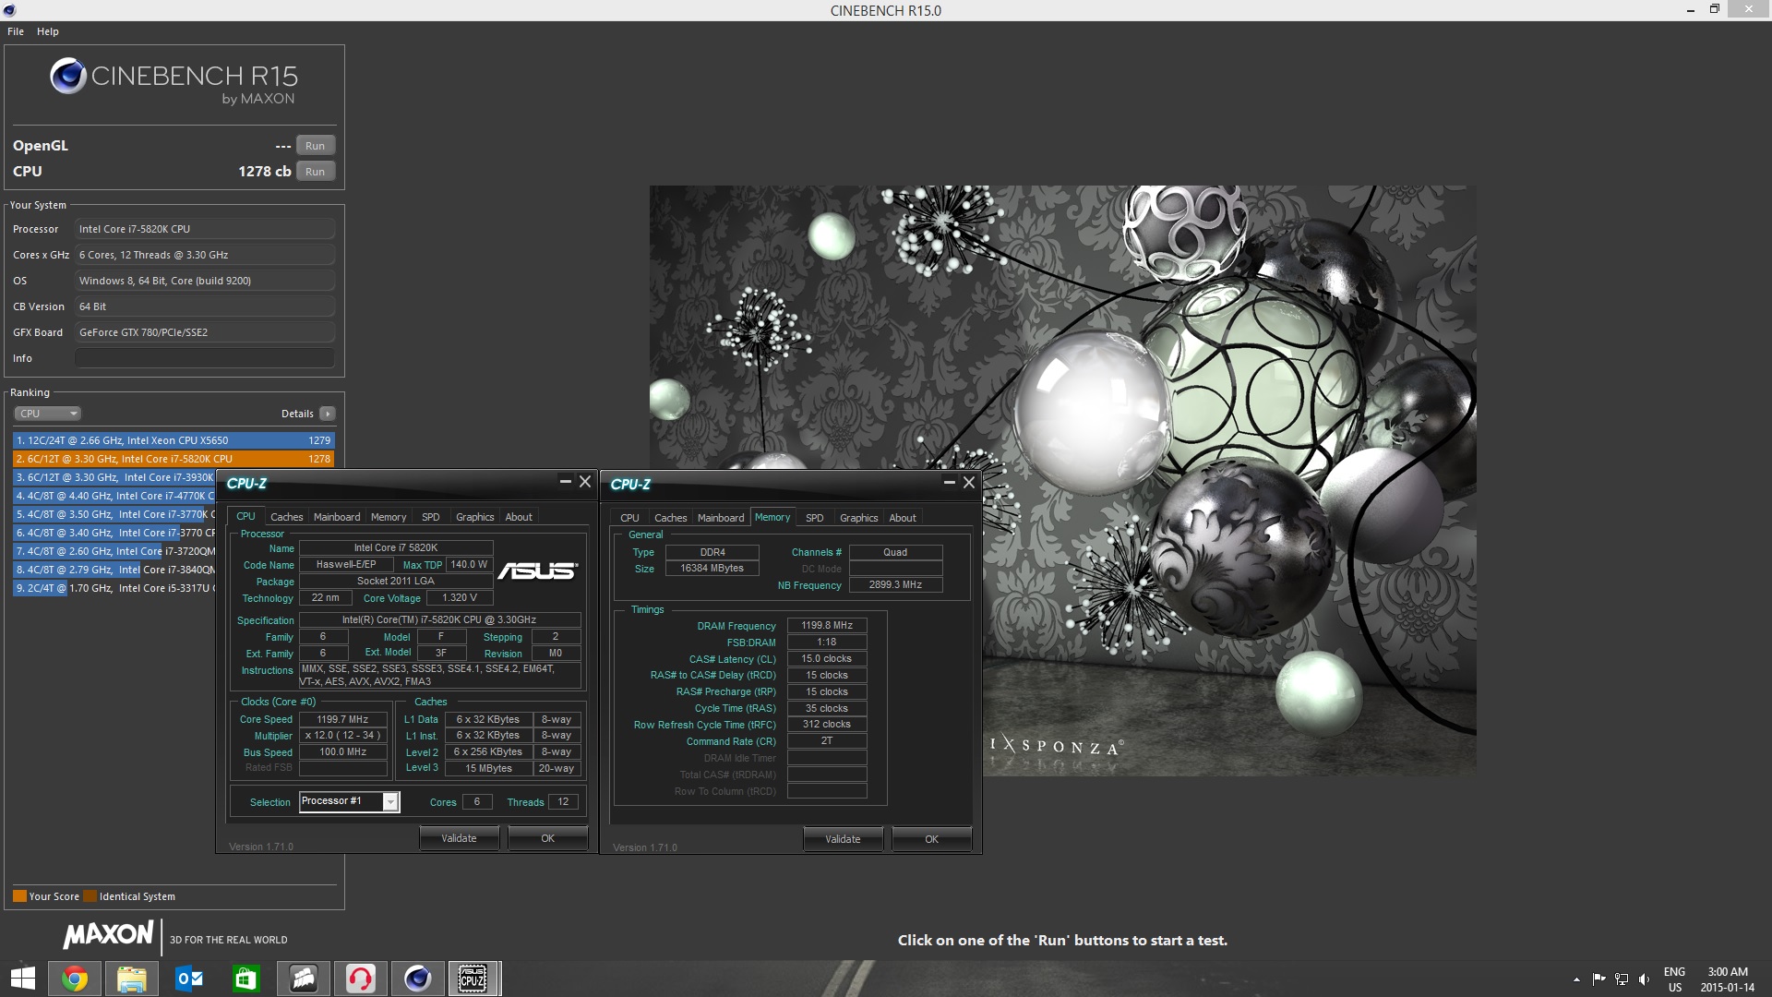Click Core Voltage value 1.320 V

coord(460,598)
